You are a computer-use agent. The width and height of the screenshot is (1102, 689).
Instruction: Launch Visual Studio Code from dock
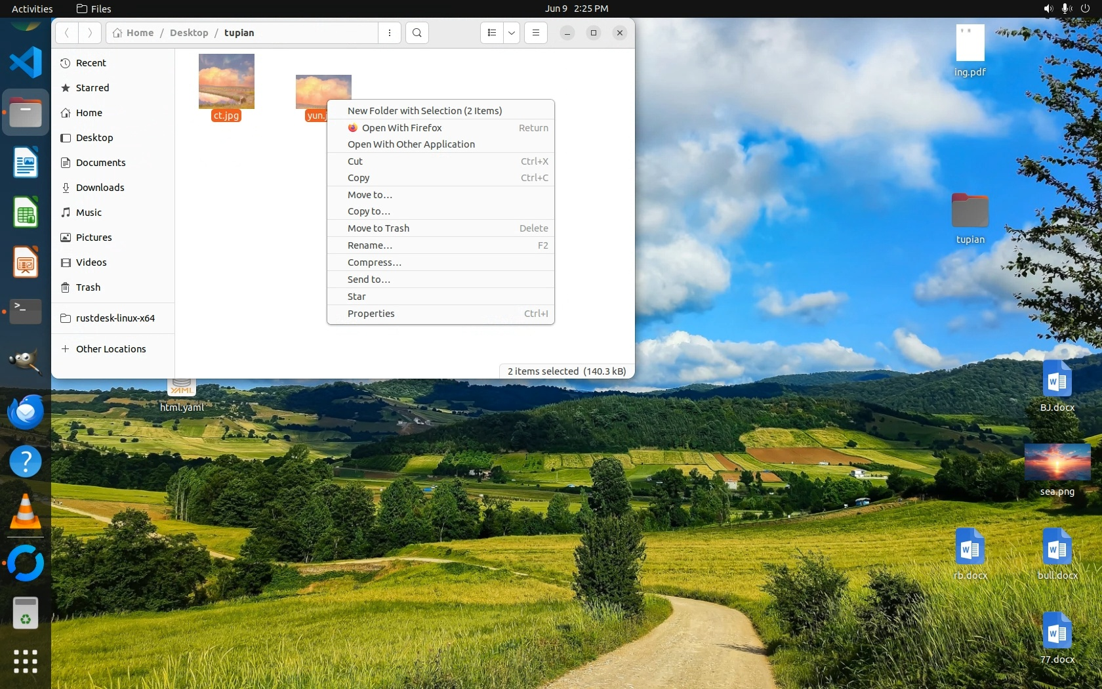[x=26, y=62]
